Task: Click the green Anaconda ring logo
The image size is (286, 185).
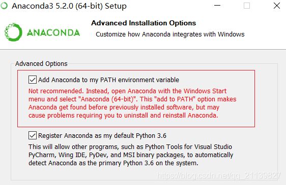Action: (13, 32)
